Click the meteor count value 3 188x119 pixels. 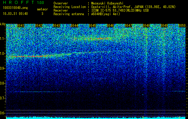[x=42, y=14]
